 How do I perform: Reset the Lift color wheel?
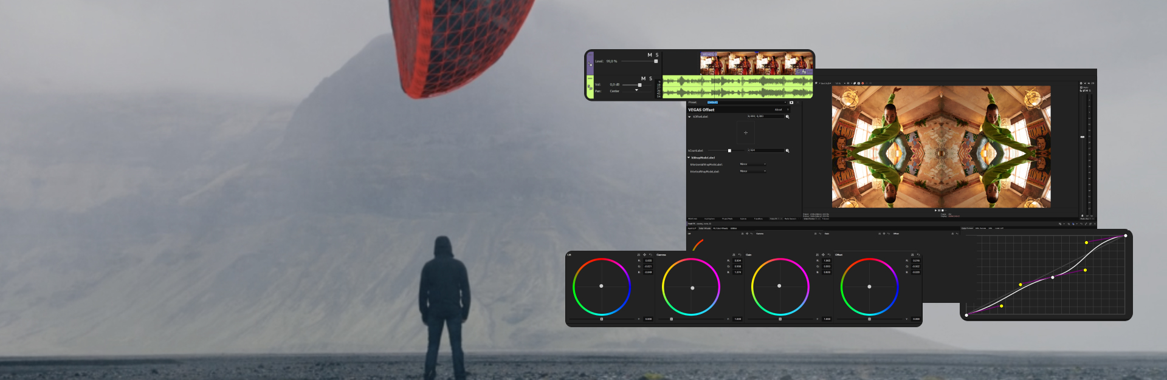tap(650, 255)
